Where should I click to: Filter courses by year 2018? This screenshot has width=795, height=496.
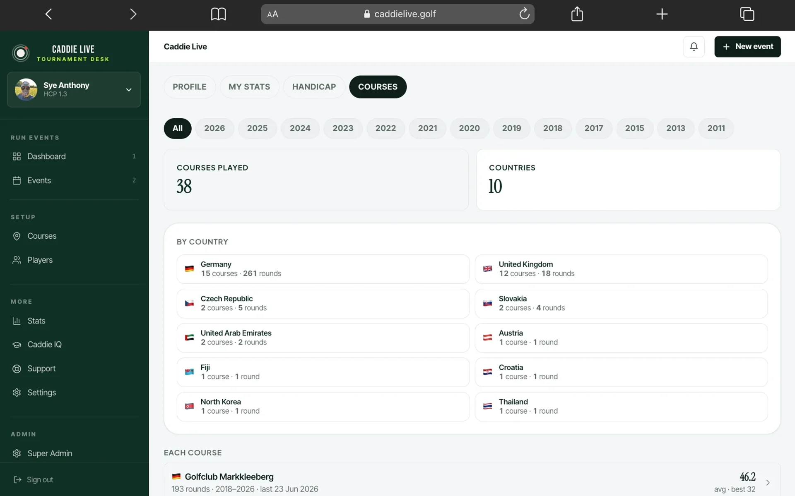553,128
